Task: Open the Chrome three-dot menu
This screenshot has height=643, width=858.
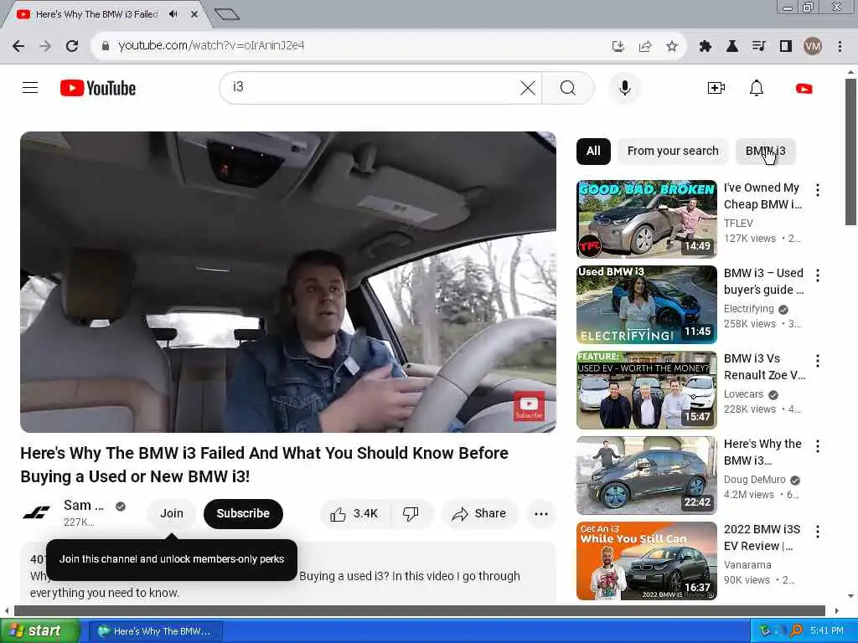Action: pyautogui.click(x=840, y=47)
